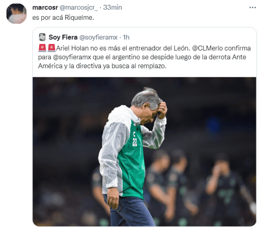Screen dimensions: 263x230
Task: Open the Soy Fiera account name
Action: click(x=63, y=37)
